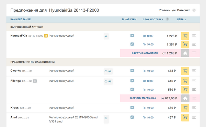The height and width of the screenshot is (127, 206).
Task: Toggle in-stock checkbox for Cworks 413 ₽
Action: (132, 71)
